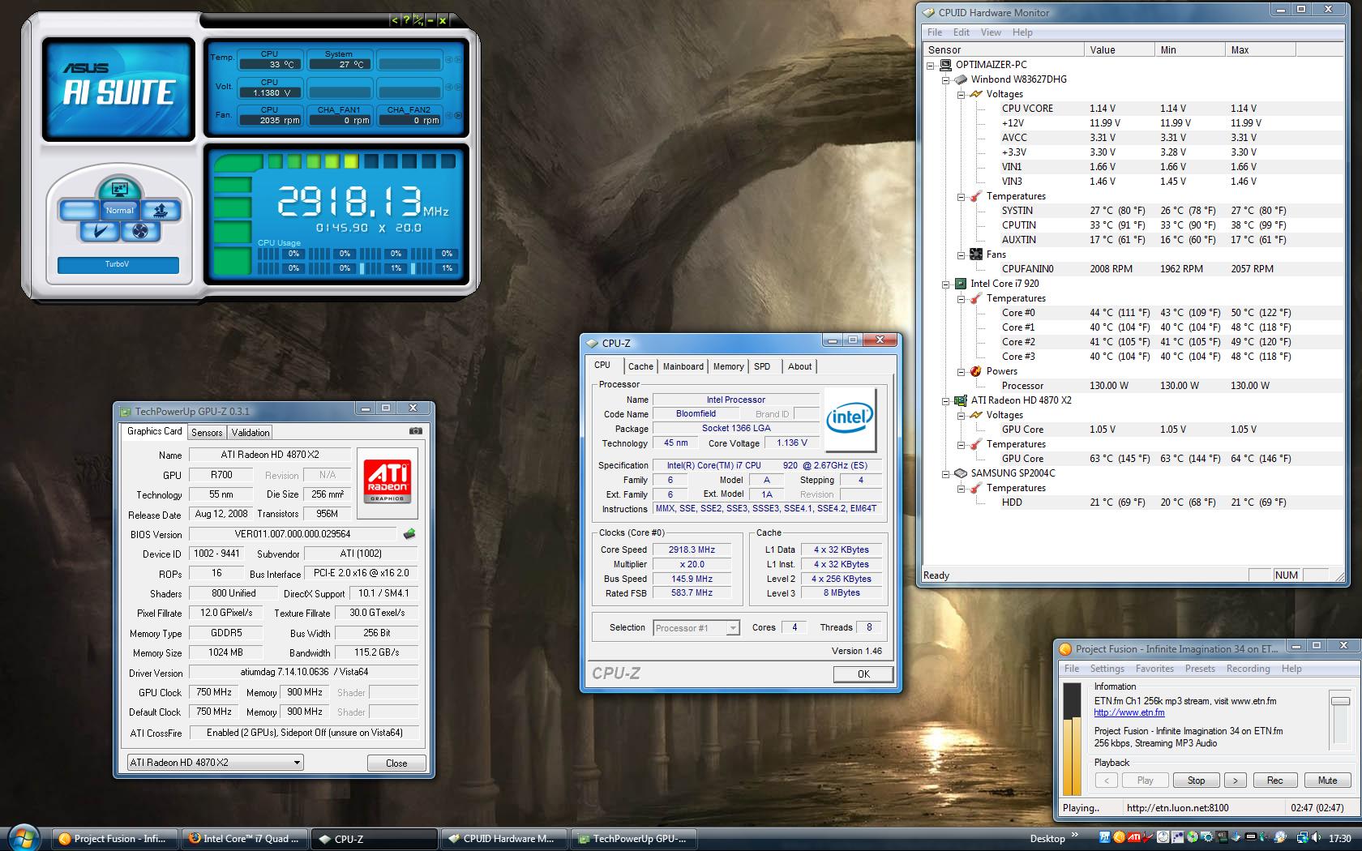This screenshot has height=851, width=1362.
Task: Click the volume speaker tray icon
Action: click(x=1315, y=838)
